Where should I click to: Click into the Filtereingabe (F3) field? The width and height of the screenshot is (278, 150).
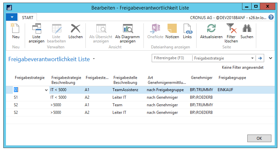pyautogui.click(x=172, y=58)
